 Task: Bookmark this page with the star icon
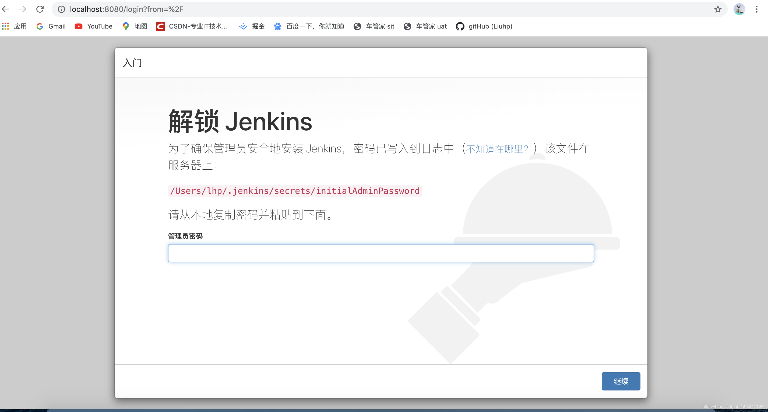coord(718,9)
